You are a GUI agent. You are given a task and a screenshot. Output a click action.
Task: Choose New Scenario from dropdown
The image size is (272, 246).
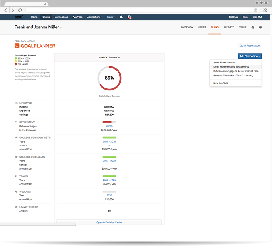[236, 83]
